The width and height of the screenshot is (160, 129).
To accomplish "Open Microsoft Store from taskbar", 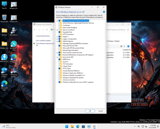I will [x=83, y=126].
